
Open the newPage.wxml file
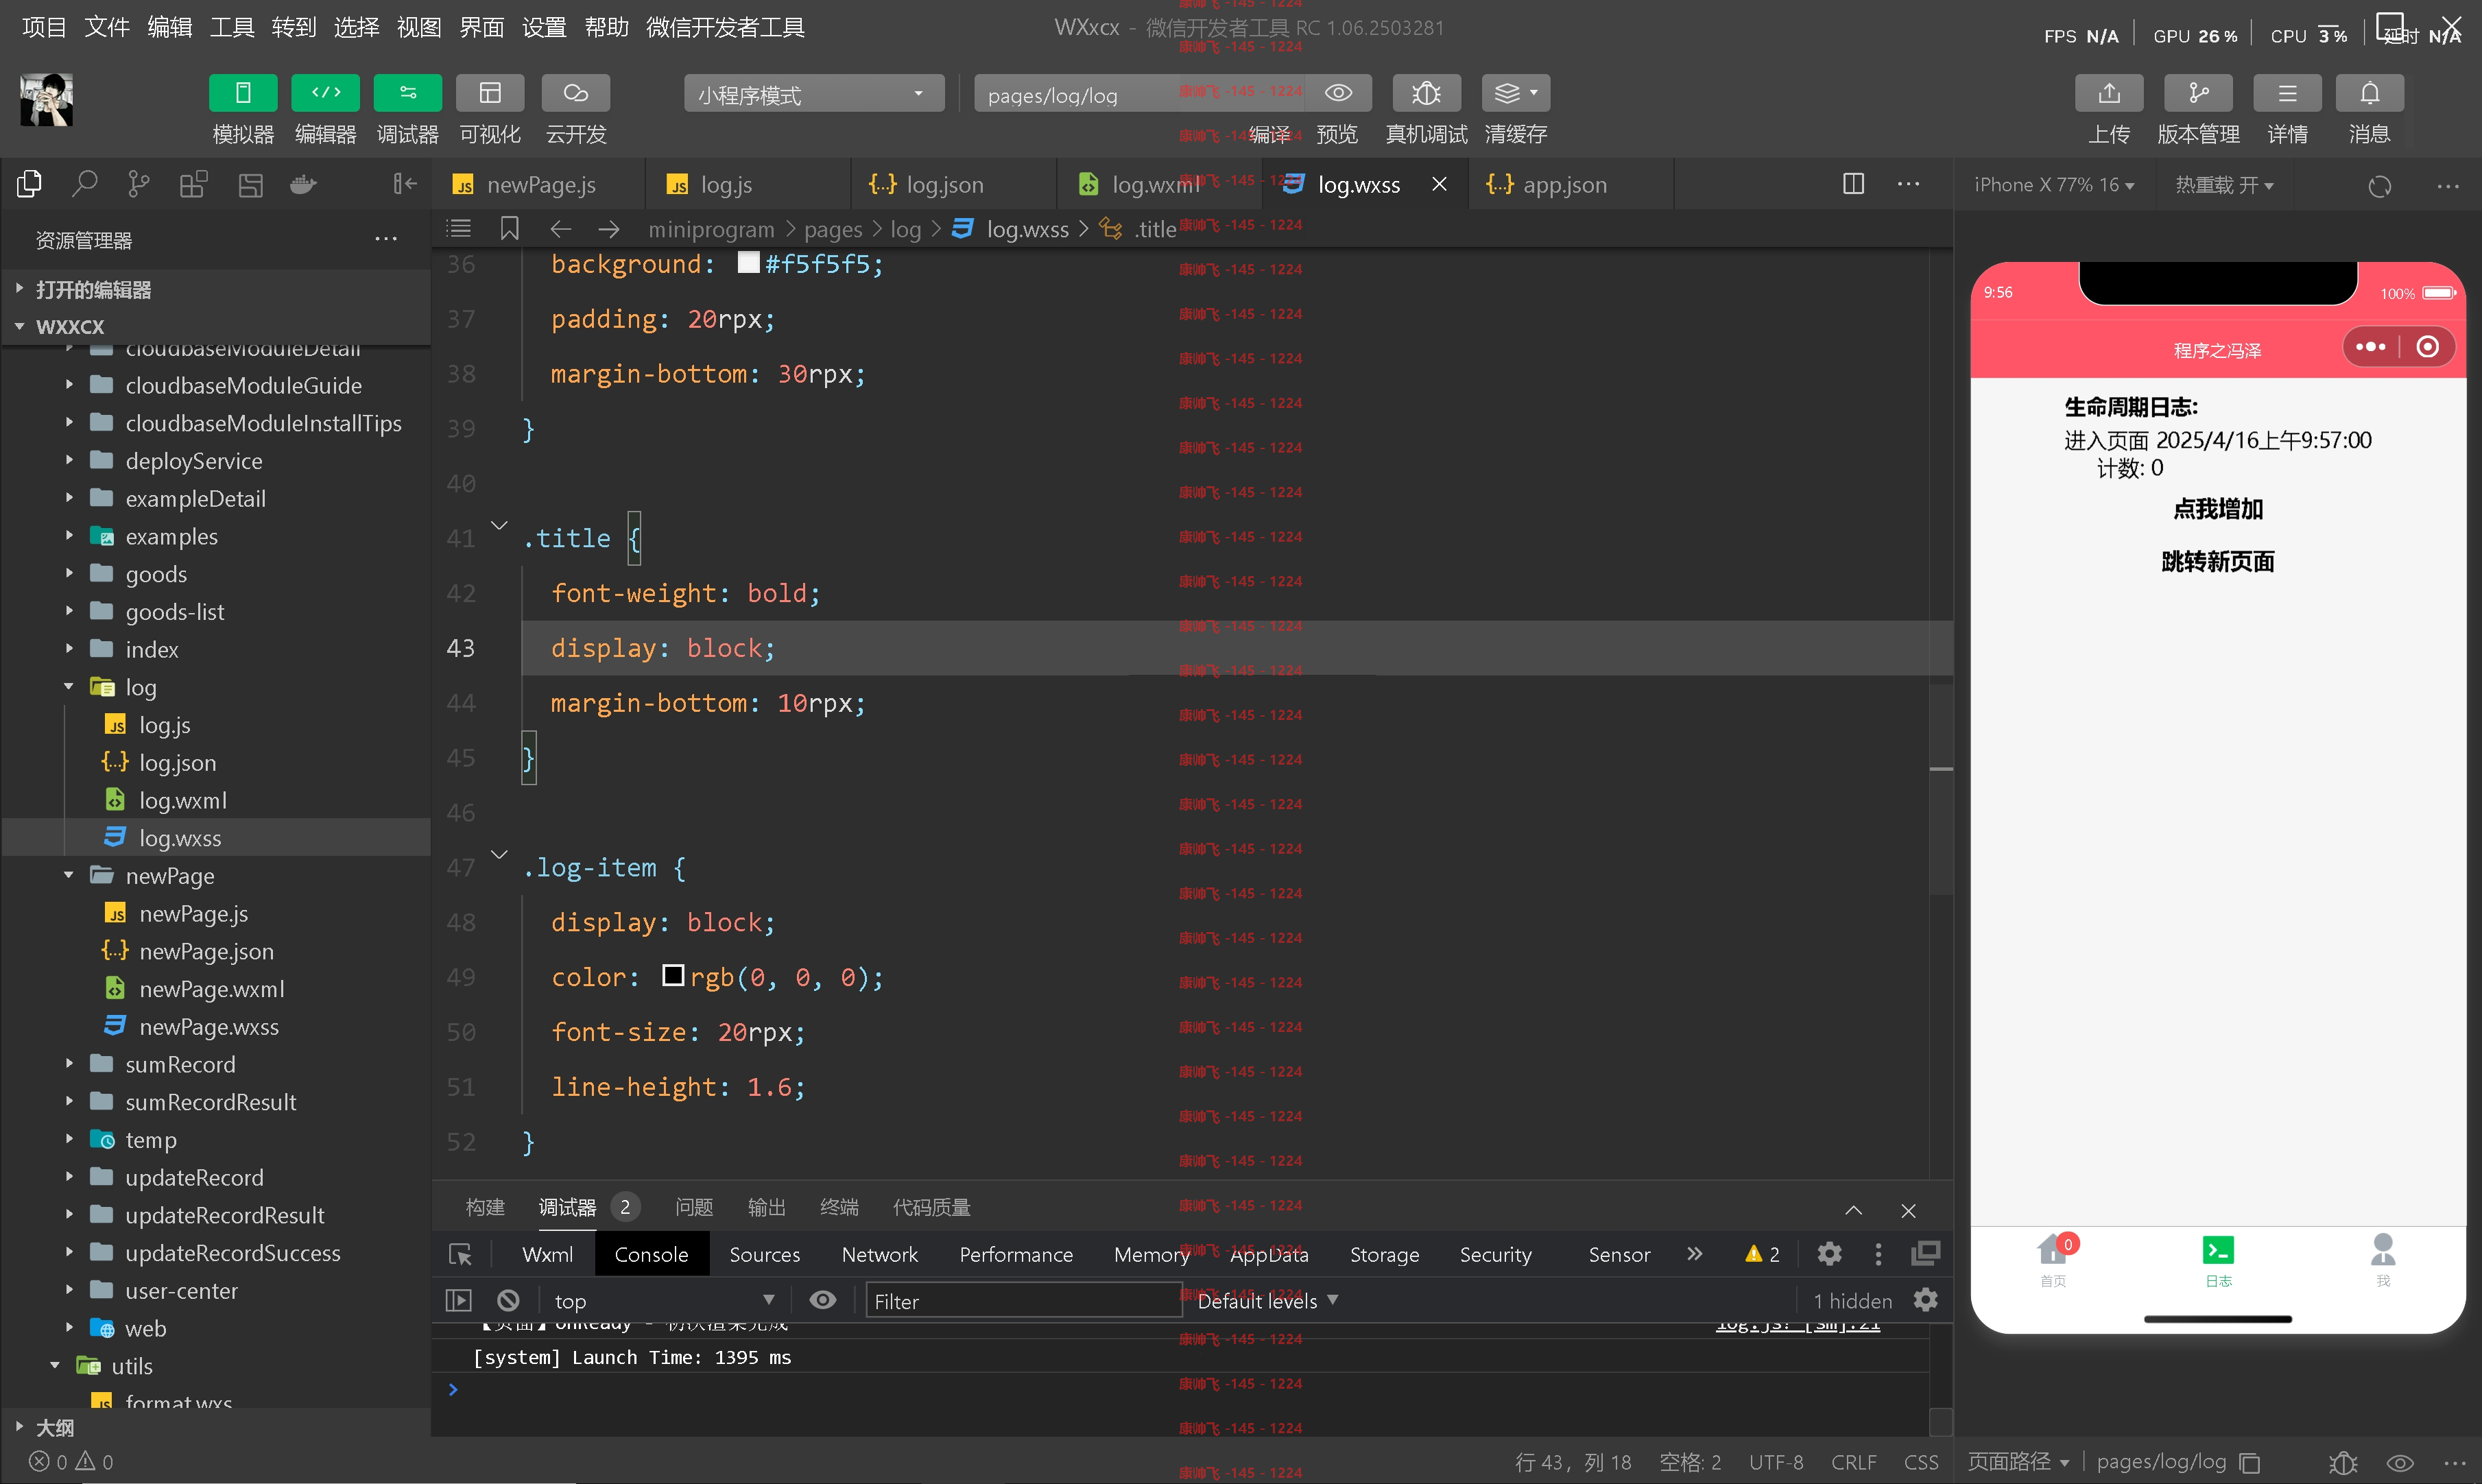point(212,989)
